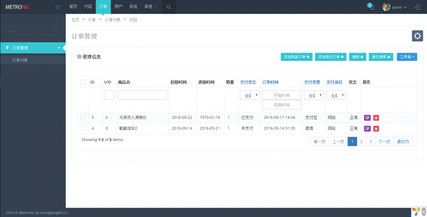Image resolution: width=427 pixels, height=217 pixels.
Task: Focus the UID filter input
Action: (109, 95)
